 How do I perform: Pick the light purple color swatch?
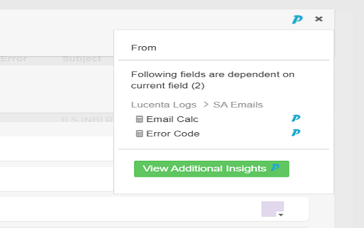272,209
